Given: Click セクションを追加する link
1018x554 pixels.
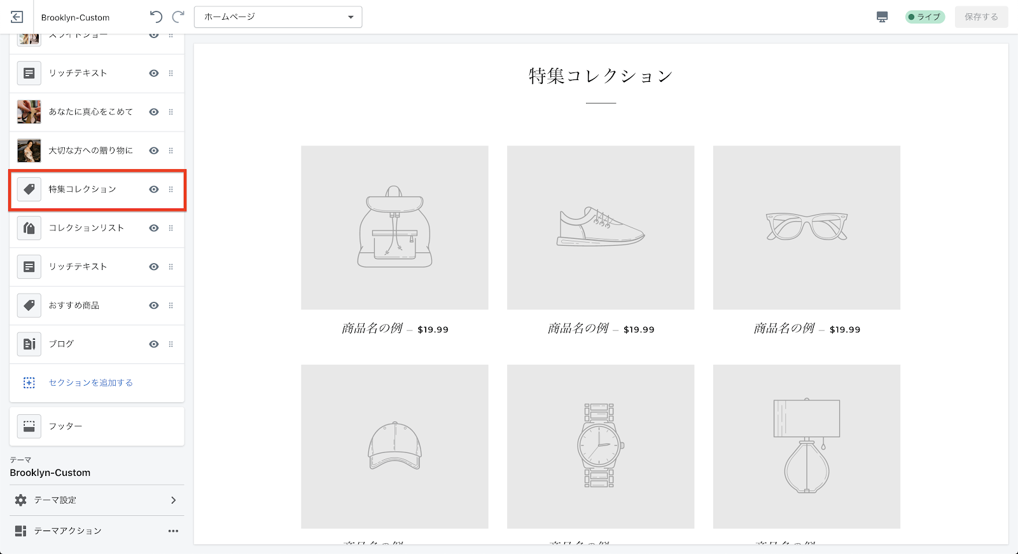Looking at the screenshot, I should point(90,382).
